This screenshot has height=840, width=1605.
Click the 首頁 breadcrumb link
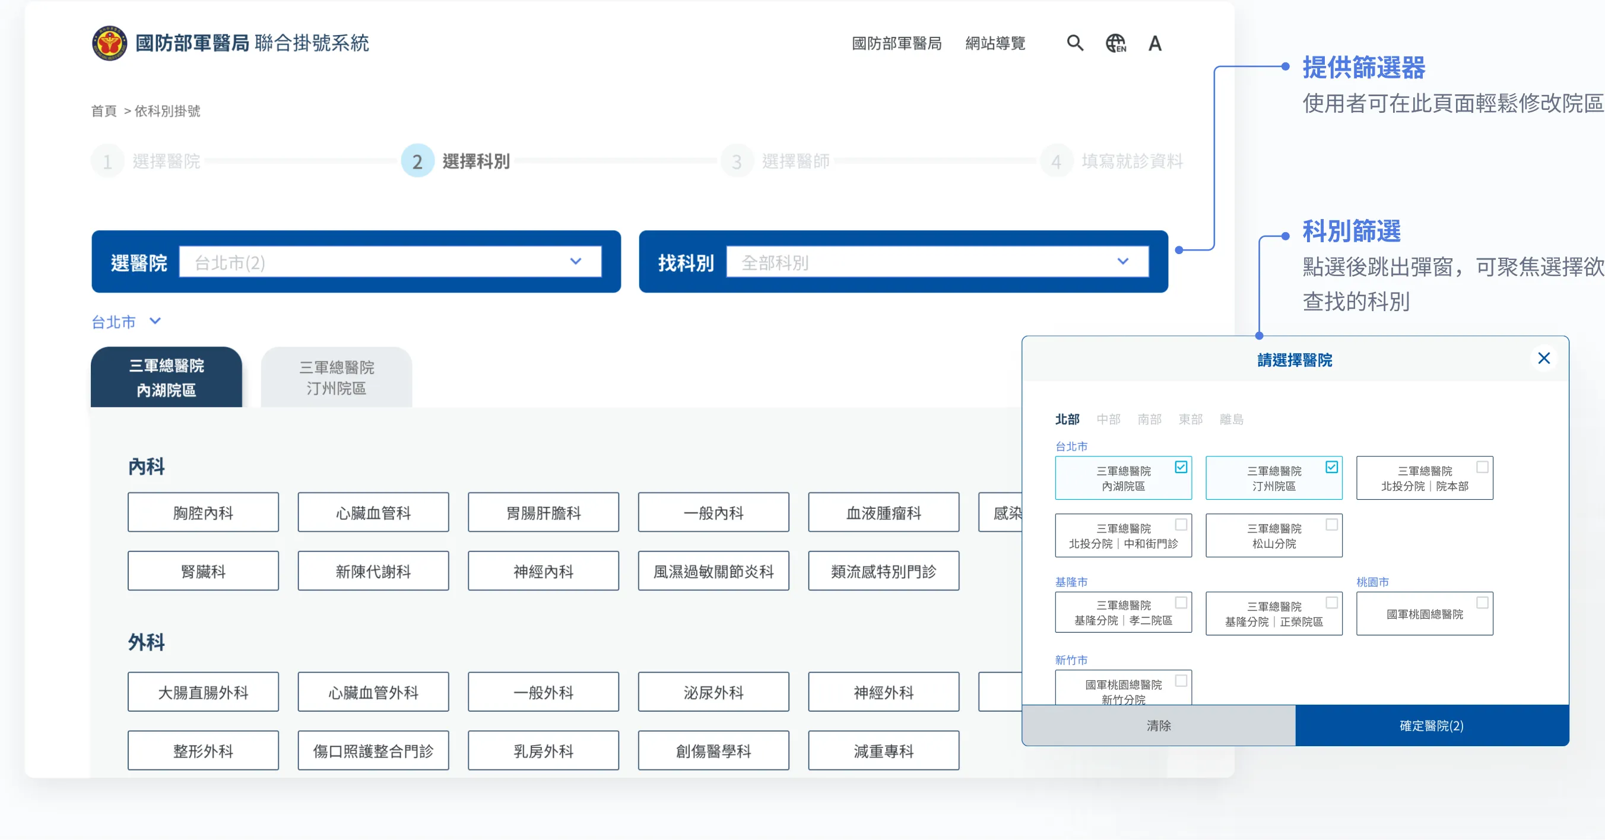click(x=103, y=111)
